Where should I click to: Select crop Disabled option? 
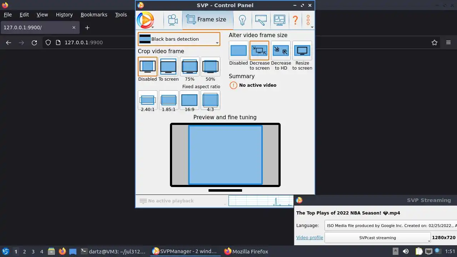[147, 67]
